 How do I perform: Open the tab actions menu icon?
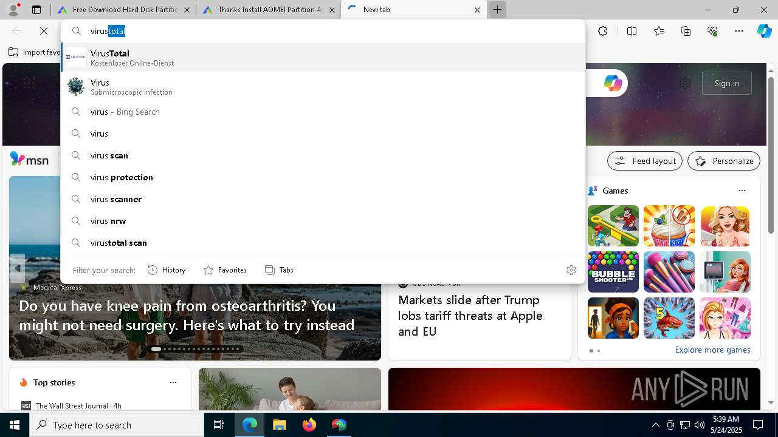[36, 10]
